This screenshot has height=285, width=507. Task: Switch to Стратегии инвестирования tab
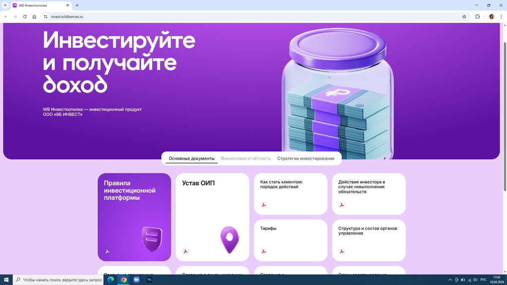coord(306,158)
